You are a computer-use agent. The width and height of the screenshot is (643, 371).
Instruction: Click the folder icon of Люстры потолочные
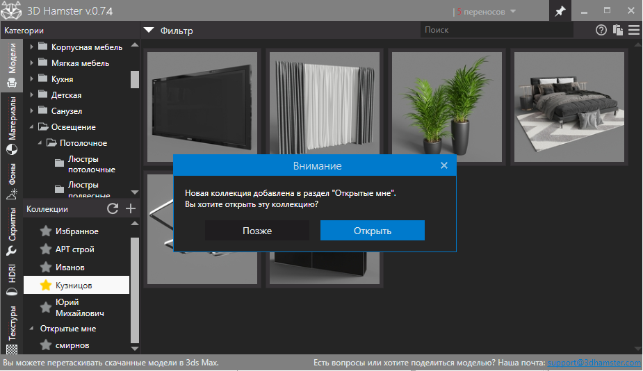click(x=60, y=163)
